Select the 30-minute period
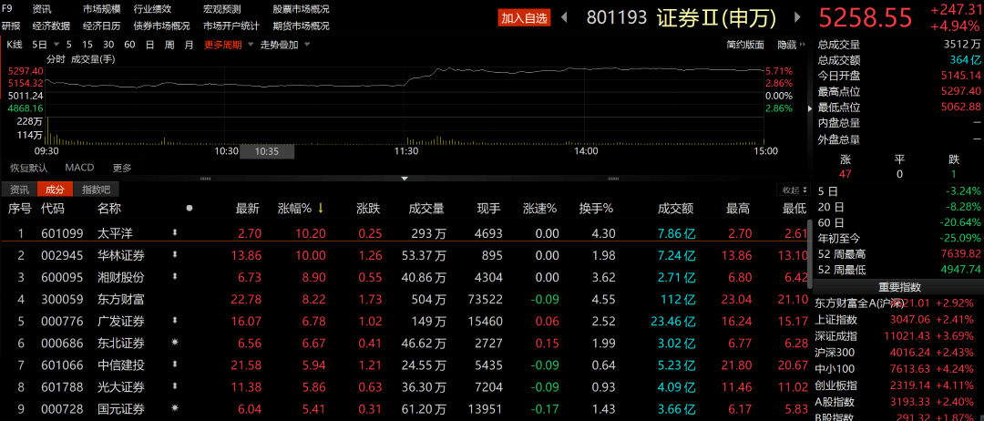 (108, 45)
